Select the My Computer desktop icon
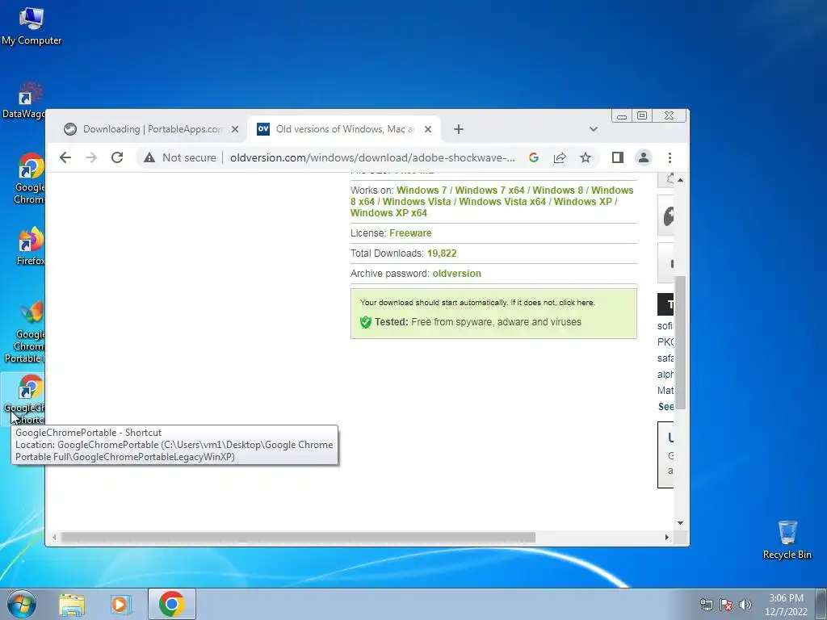Screen dimensions: 827x620 click(31, 27)
